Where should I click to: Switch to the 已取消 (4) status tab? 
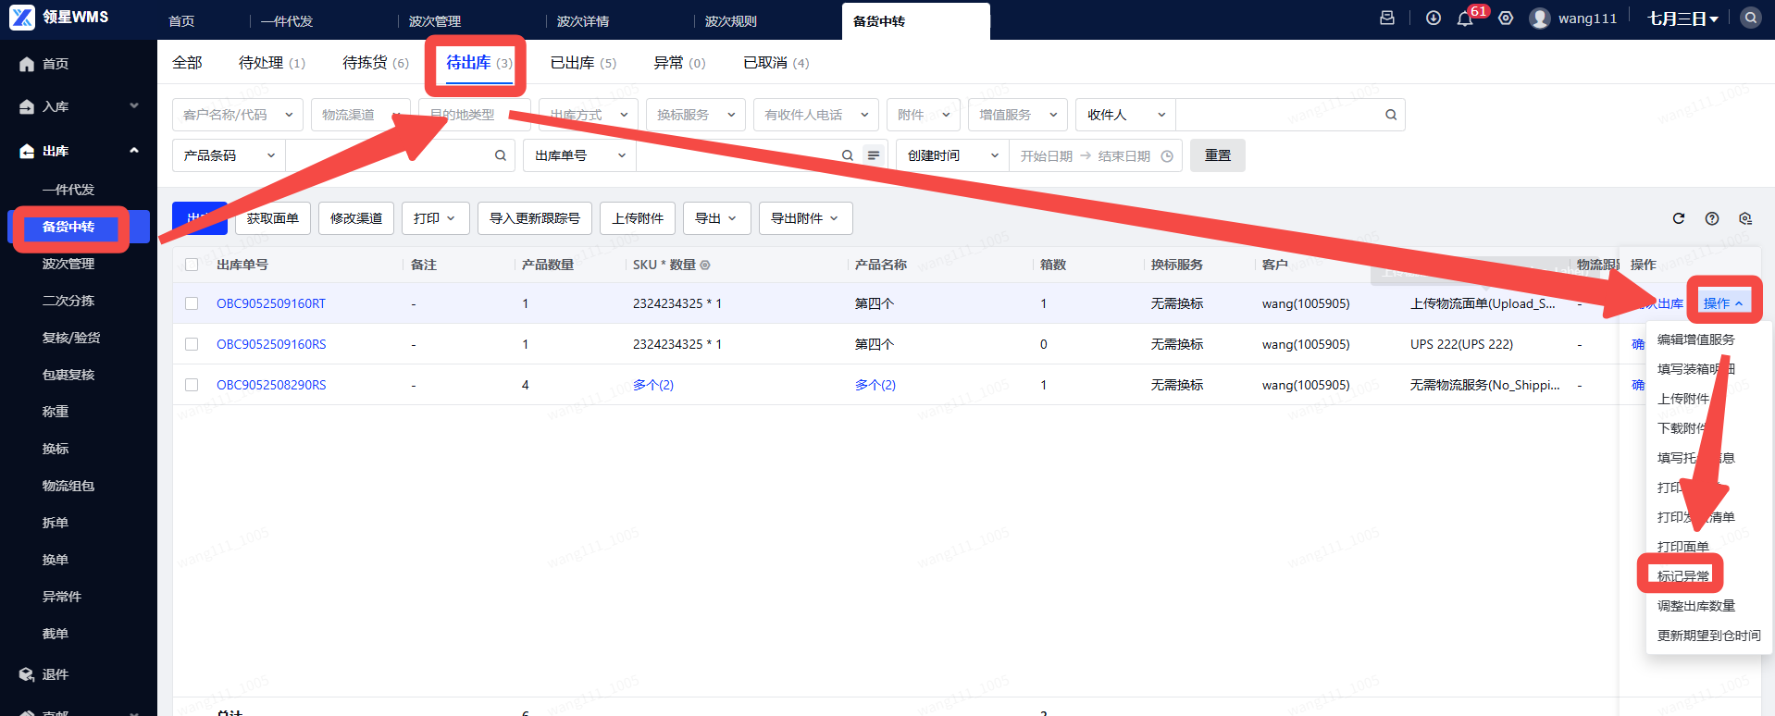pos(776,63)
